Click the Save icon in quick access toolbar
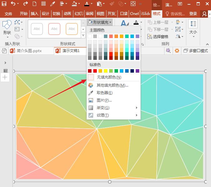The width and height of the screenshot is (211, 187). pyautogui.click(x=4, y=4)
